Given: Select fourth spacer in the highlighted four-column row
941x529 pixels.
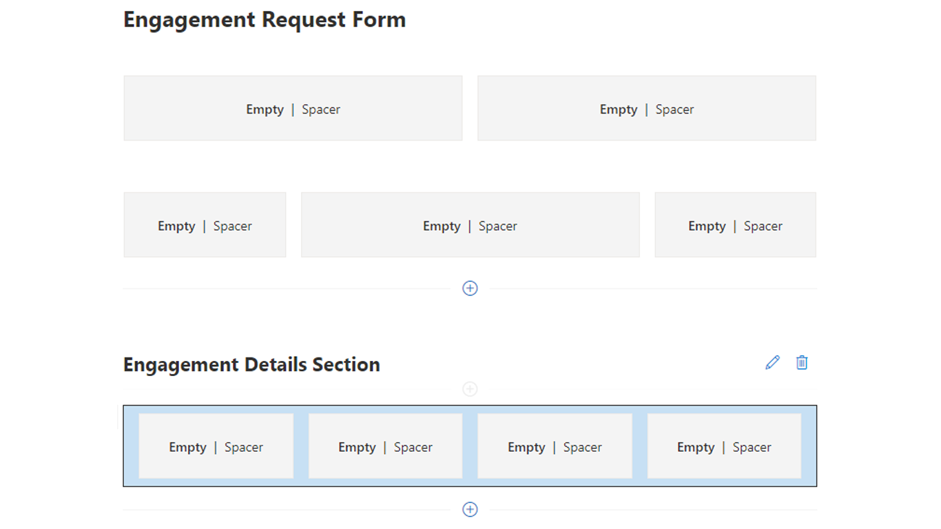Looking at the screenshot, I should click(724, 446).
